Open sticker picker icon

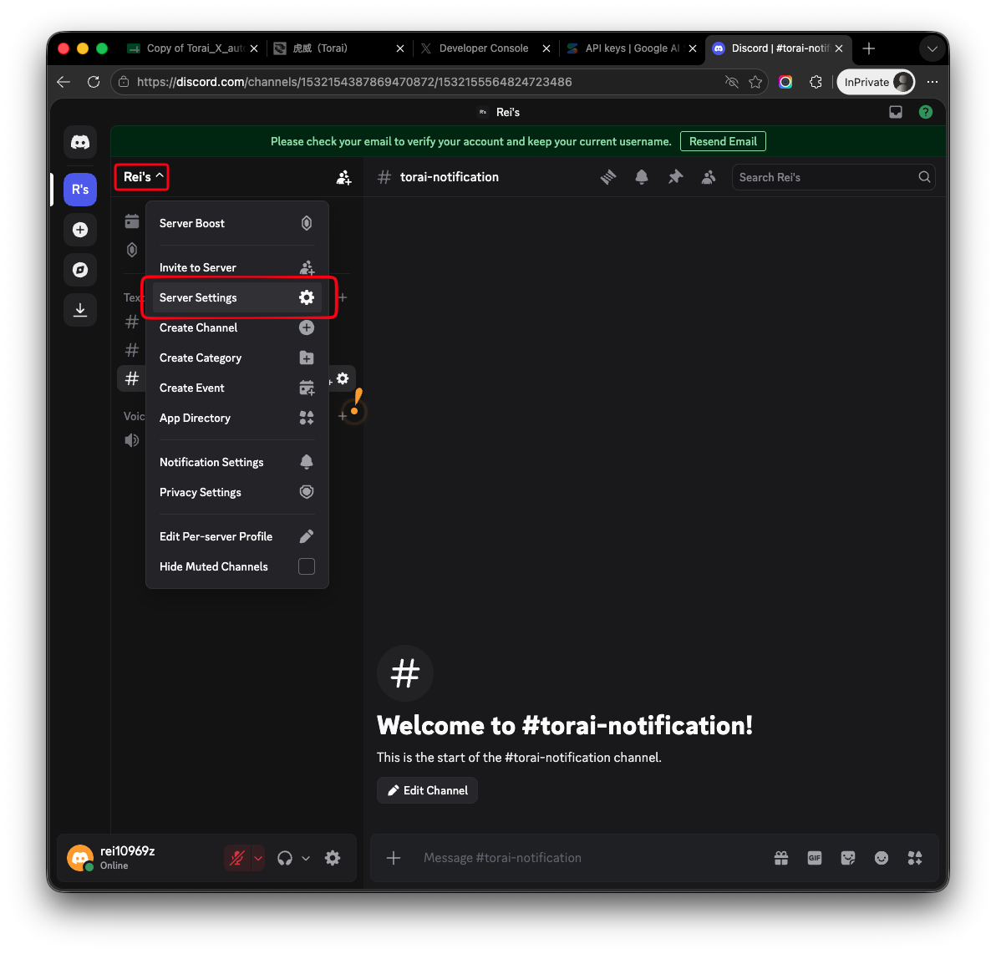(848, 858)
